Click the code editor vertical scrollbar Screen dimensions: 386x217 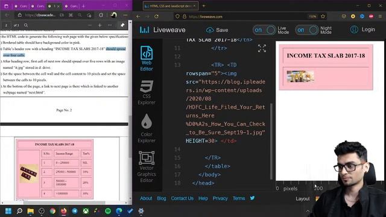[x=271, y=142]
